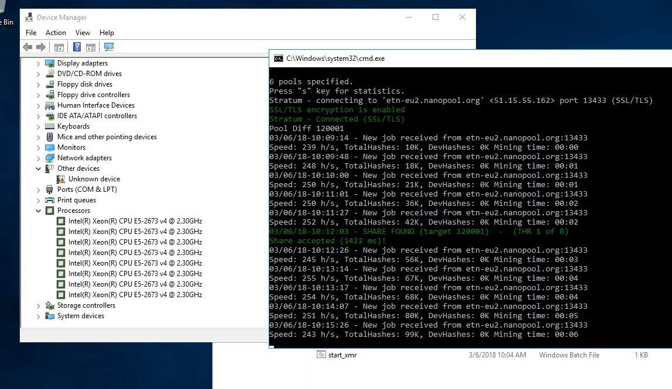Click the 'Pool Diff 120001' line in cmd
The width and height of the screenshot is (672, 389).
click(306, 129)
